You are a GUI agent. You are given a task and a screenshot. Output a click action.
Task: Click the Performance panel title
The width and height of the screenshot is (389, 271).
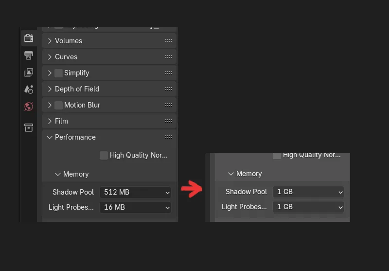[75, 137]
